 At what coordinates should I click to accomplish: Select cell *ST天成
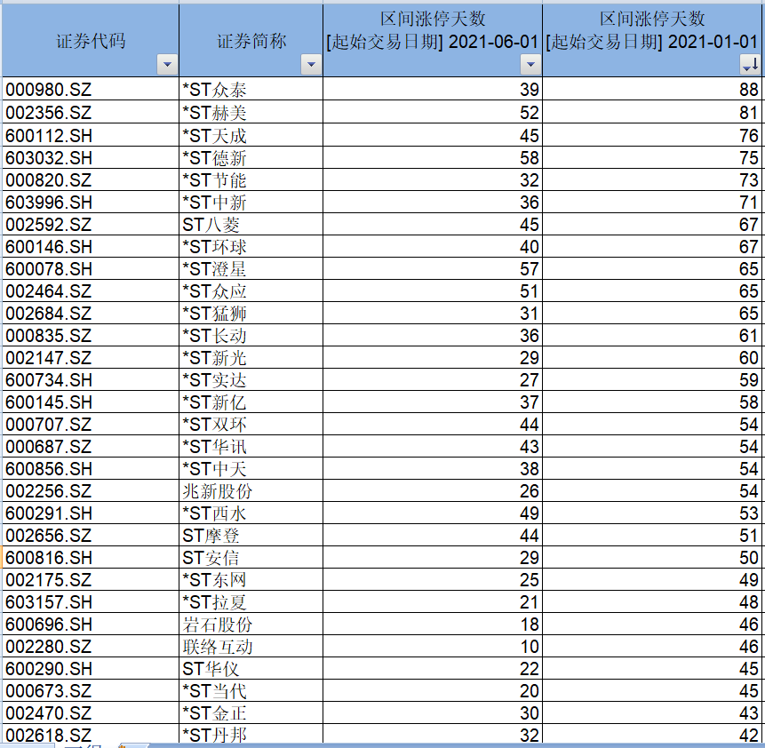[x=251, y=135]
